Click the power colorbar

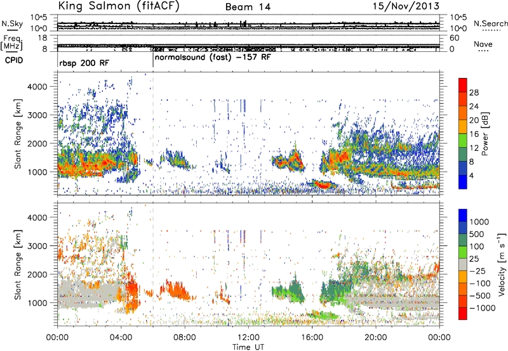463,134
